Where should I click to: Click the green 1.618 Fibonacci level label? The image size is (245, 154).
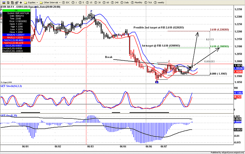tap(220, 47)
